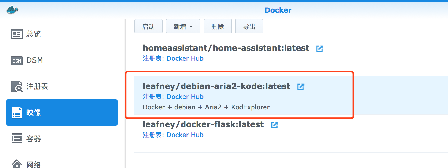Expand the 新增 dropdown arrow
The height and width of the screenshot is (168, 448).
(191, 27)
